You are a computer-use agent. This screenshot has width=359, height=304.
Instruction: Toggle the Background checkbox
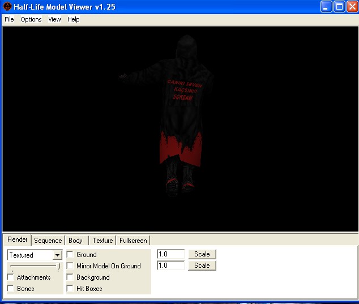tap(70, 277)
